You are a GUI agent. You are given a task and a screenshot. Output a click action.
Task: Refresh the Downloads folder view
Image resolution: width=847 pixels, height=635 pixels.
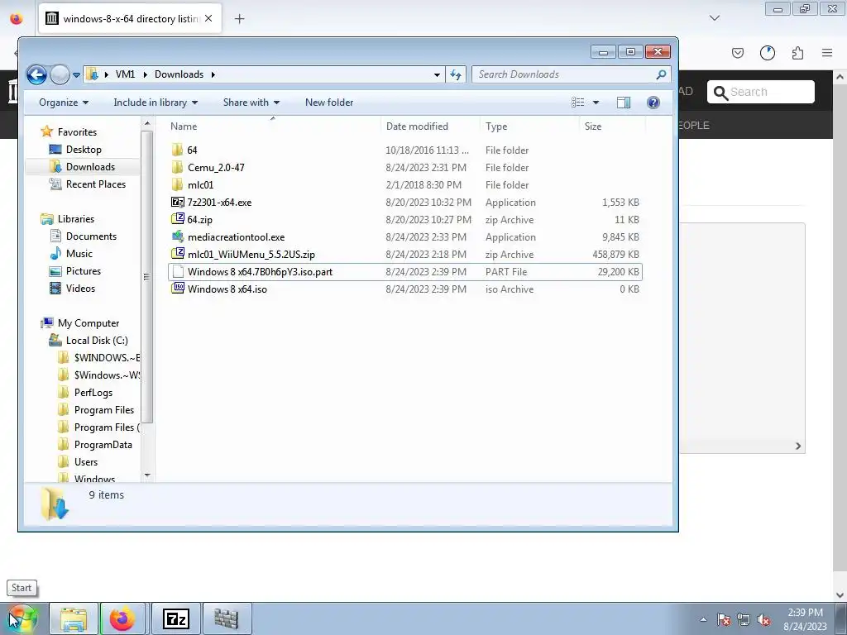[x=456, y=74]
